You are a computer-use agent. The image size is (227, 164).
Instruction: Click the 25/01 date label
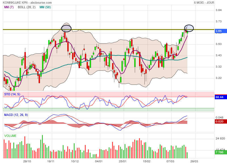click(x=123, y=161)
